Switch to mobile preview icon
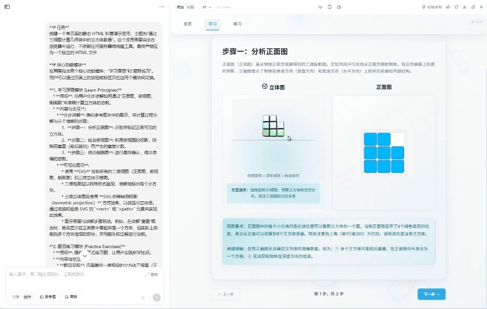 point(329,7)
